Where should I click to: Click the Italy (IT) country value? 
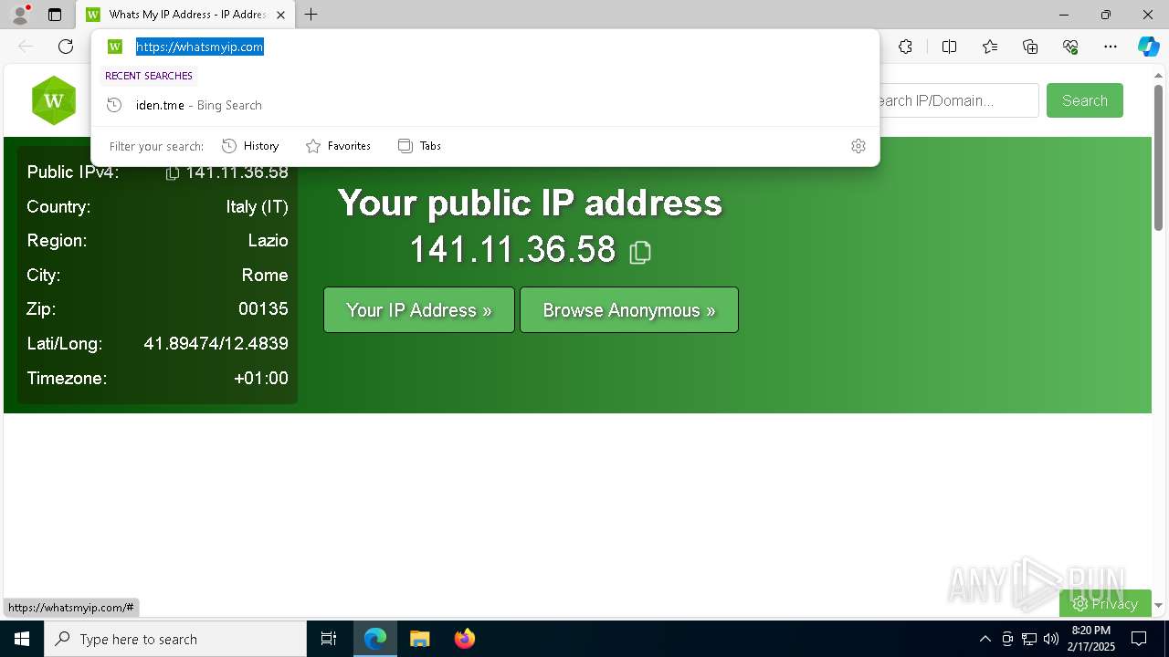pos(258,207)
